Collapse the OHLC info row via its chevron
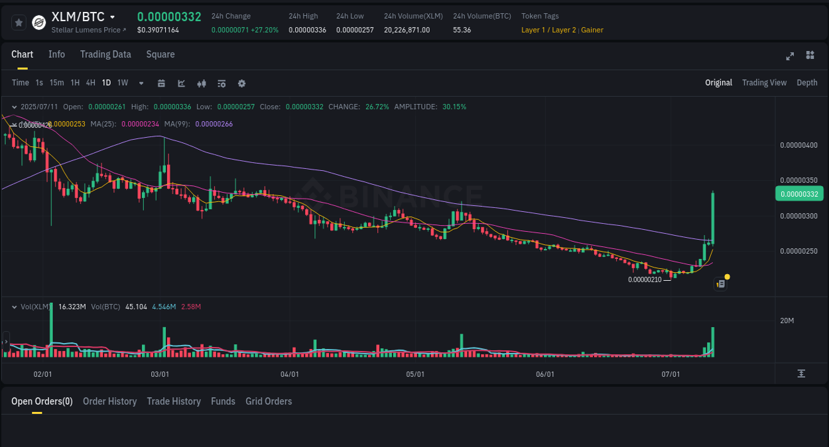 click(14, 107)
